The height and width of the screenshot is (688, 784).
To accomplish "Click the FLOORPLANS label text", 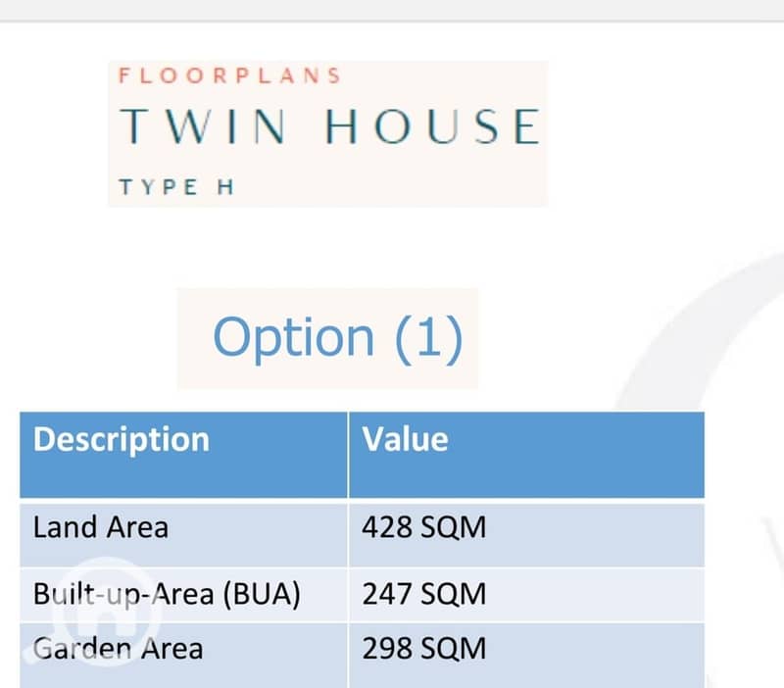I will pos(229,75).
